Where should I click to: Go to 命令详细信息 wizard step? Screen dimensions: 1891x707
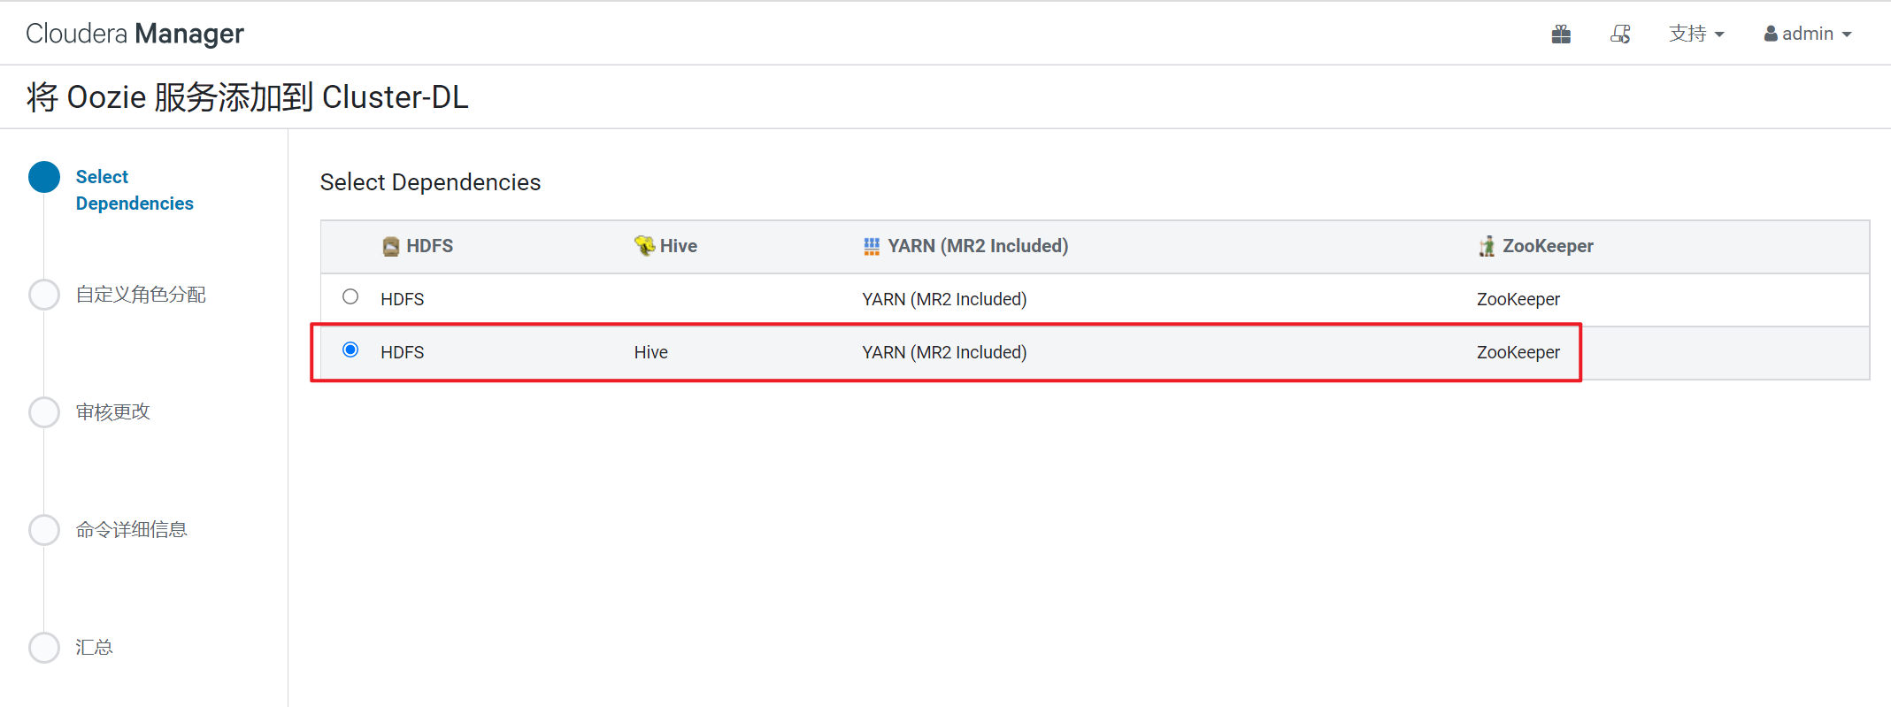tap(131, 530)
